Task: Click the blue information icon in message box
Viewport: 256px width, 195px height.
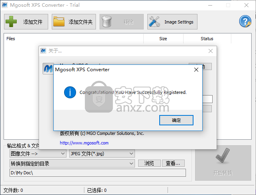Action: click(70, 92)
